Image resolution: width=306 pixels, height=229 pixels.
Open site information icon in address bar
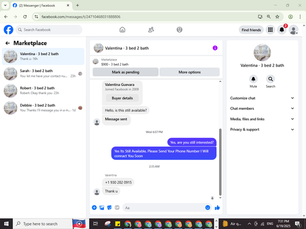tap(36, 16)
